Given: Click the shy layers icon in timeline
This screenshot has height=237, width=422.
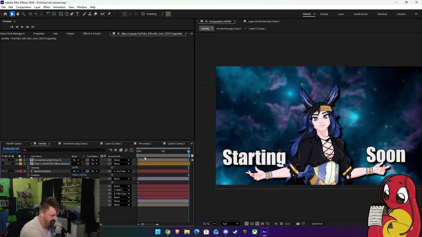Looking at the screenshot, I should tap(115, 150).
